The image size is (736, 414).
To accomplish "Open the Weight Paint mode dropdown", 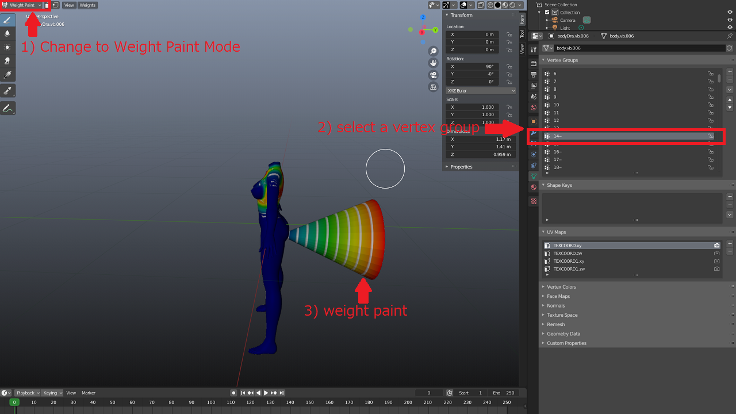I will click(x=22, y=5).
